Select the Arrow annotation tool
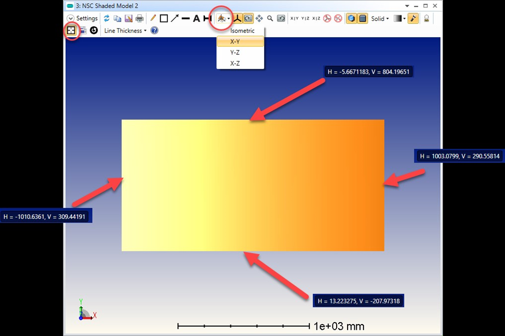The width and height of the screenshot is (505, 336). [175, 18]
